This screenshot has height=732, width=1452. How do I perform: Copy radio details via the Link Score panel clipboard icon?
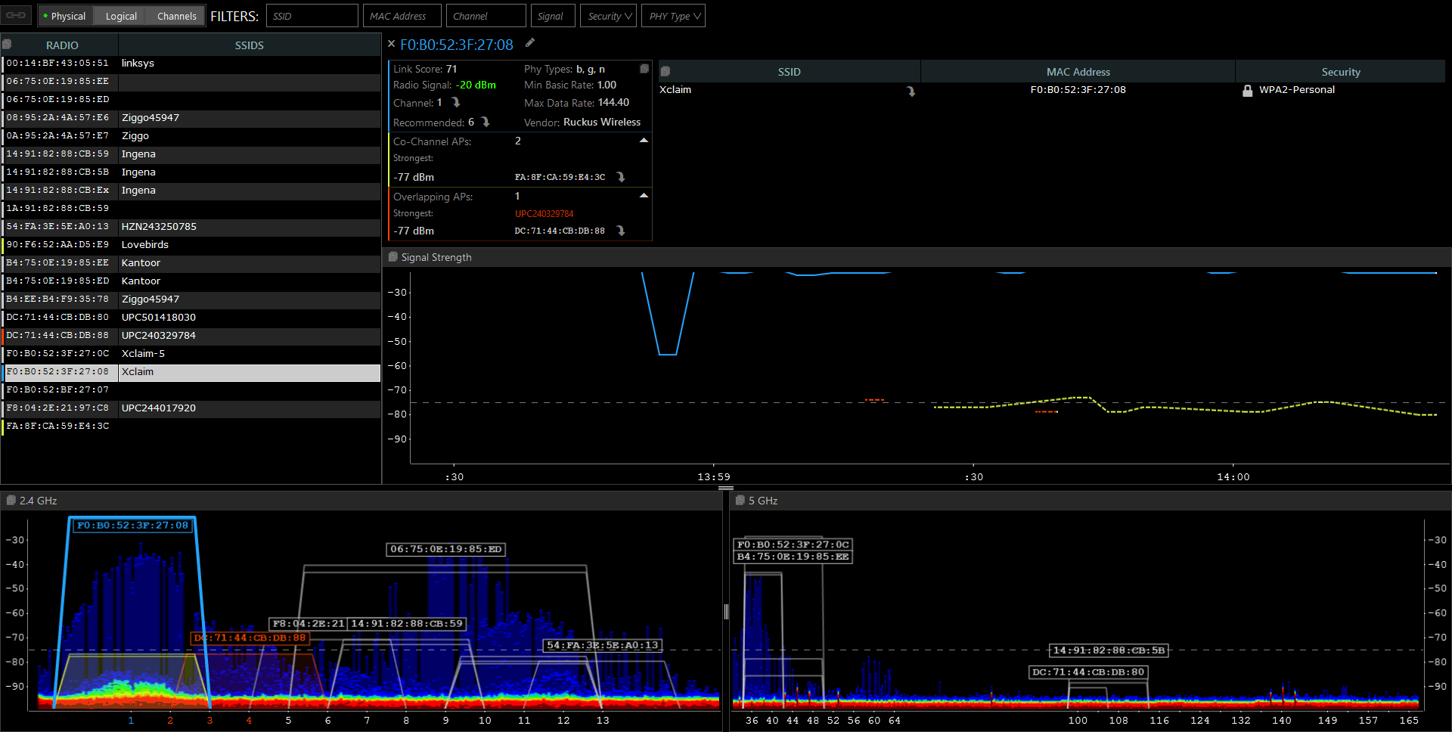click(644, 69)
